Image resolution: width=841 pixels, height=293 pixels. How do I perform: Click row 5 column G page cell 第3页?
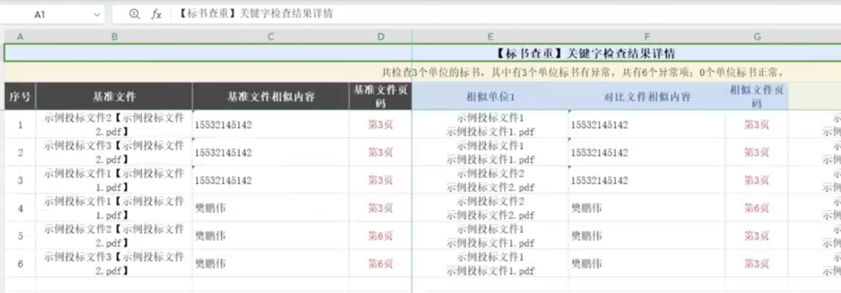coord(757,236)
